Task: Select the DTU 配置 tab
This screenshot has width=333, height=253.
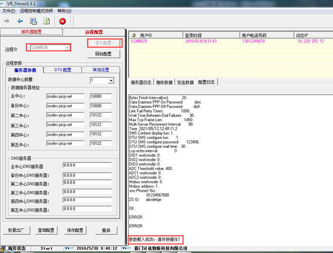Action: (x=63, y=70)
